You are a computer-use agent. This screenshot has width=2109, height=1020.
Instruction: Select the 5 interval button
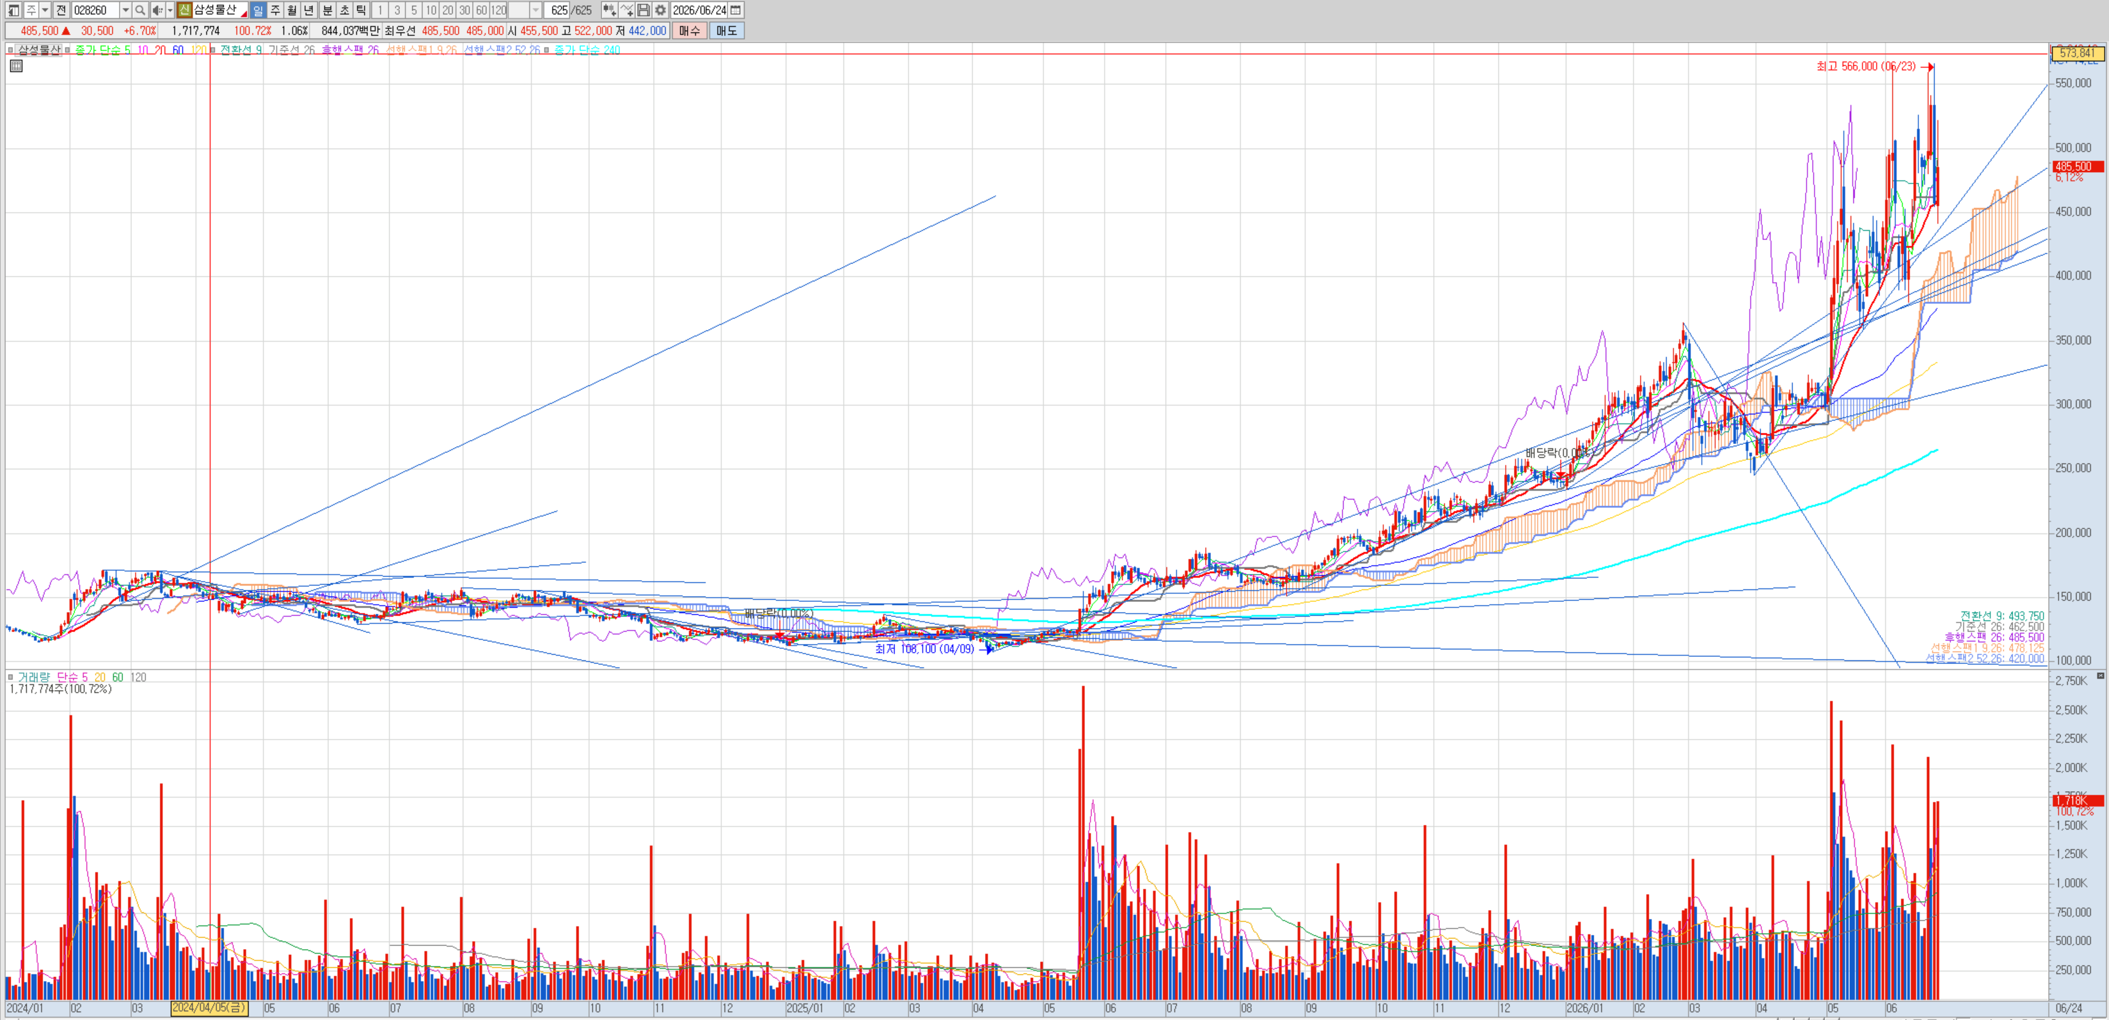414,10
